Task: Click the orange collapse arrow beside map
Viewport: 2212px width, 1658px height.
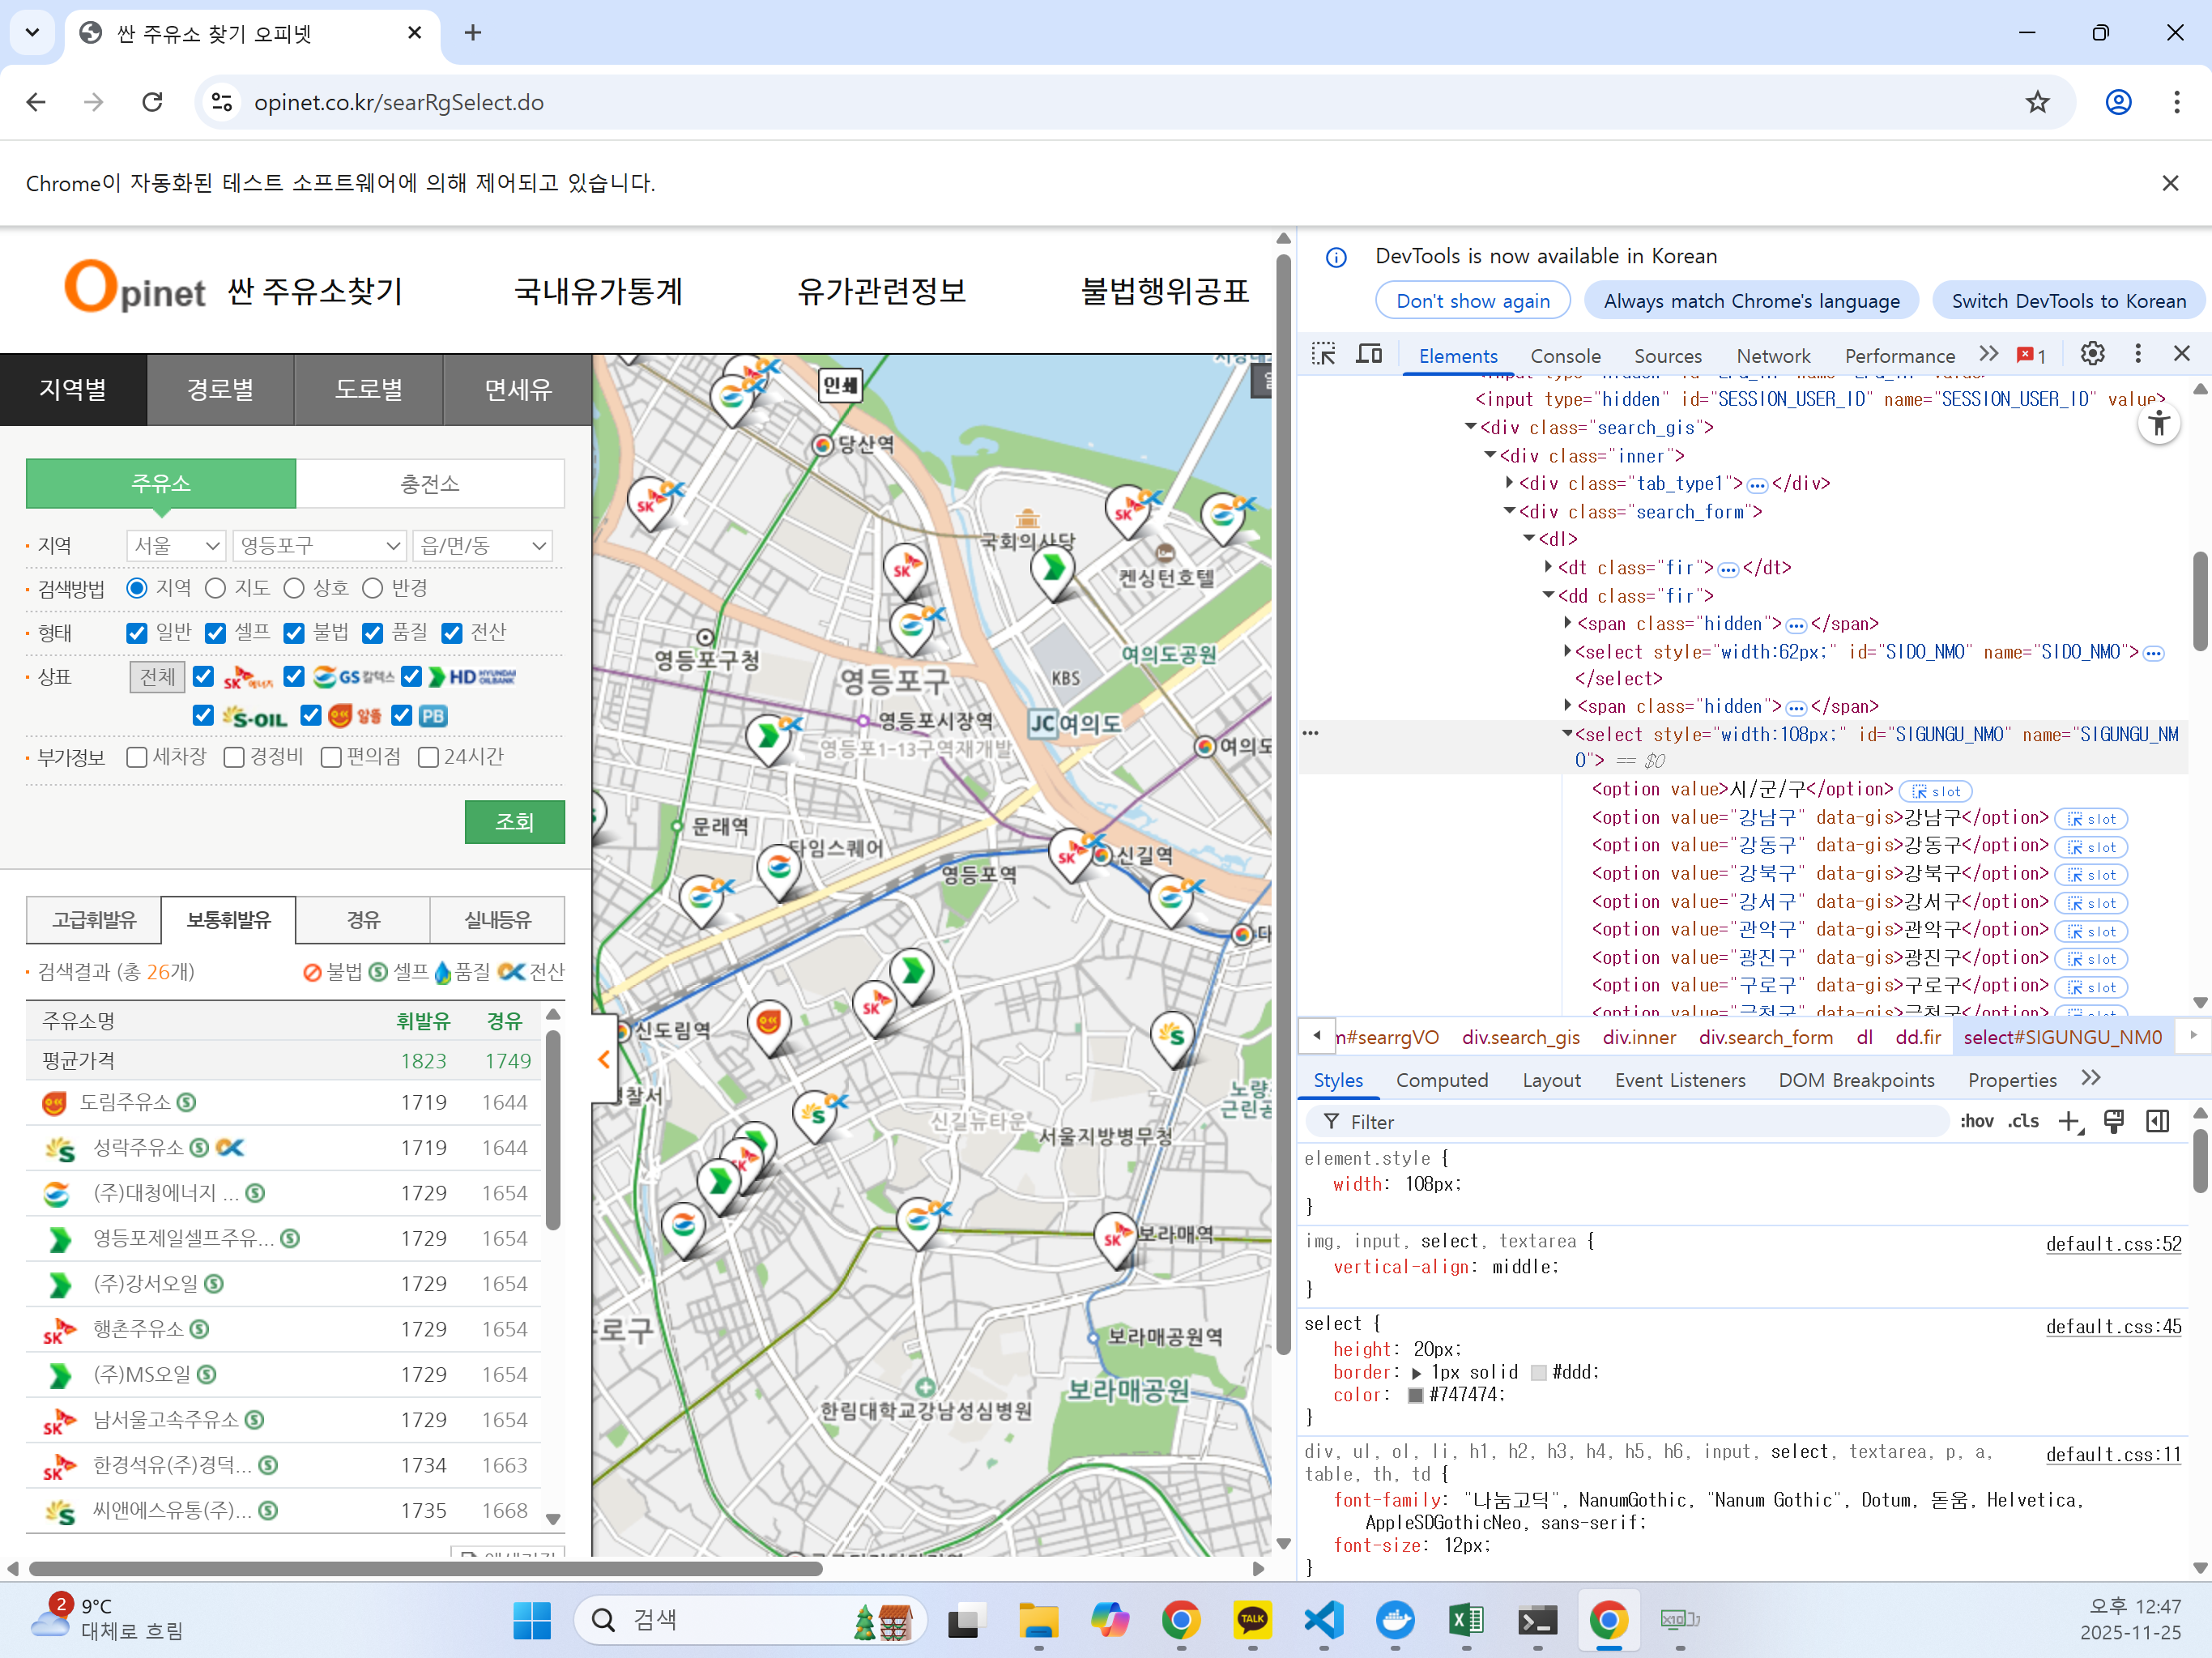Action: coord(604,1059)
